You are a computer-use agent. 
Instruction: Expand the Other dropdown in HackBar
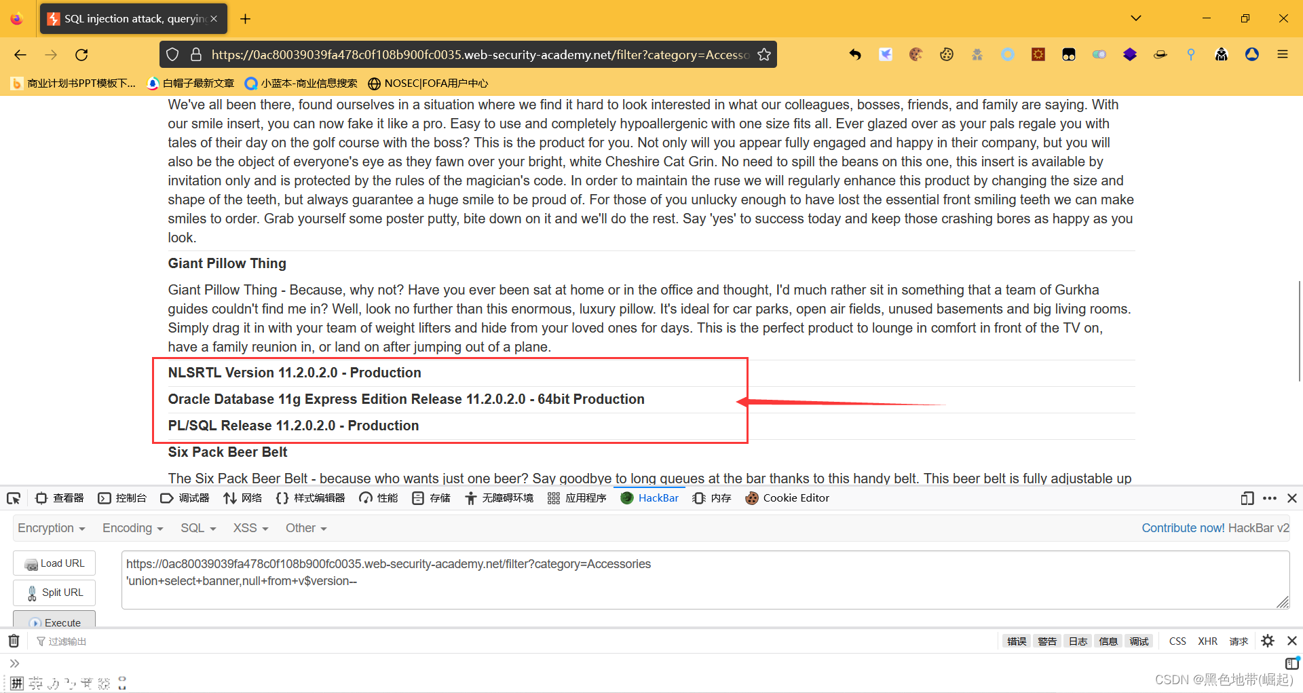(306, 528)
